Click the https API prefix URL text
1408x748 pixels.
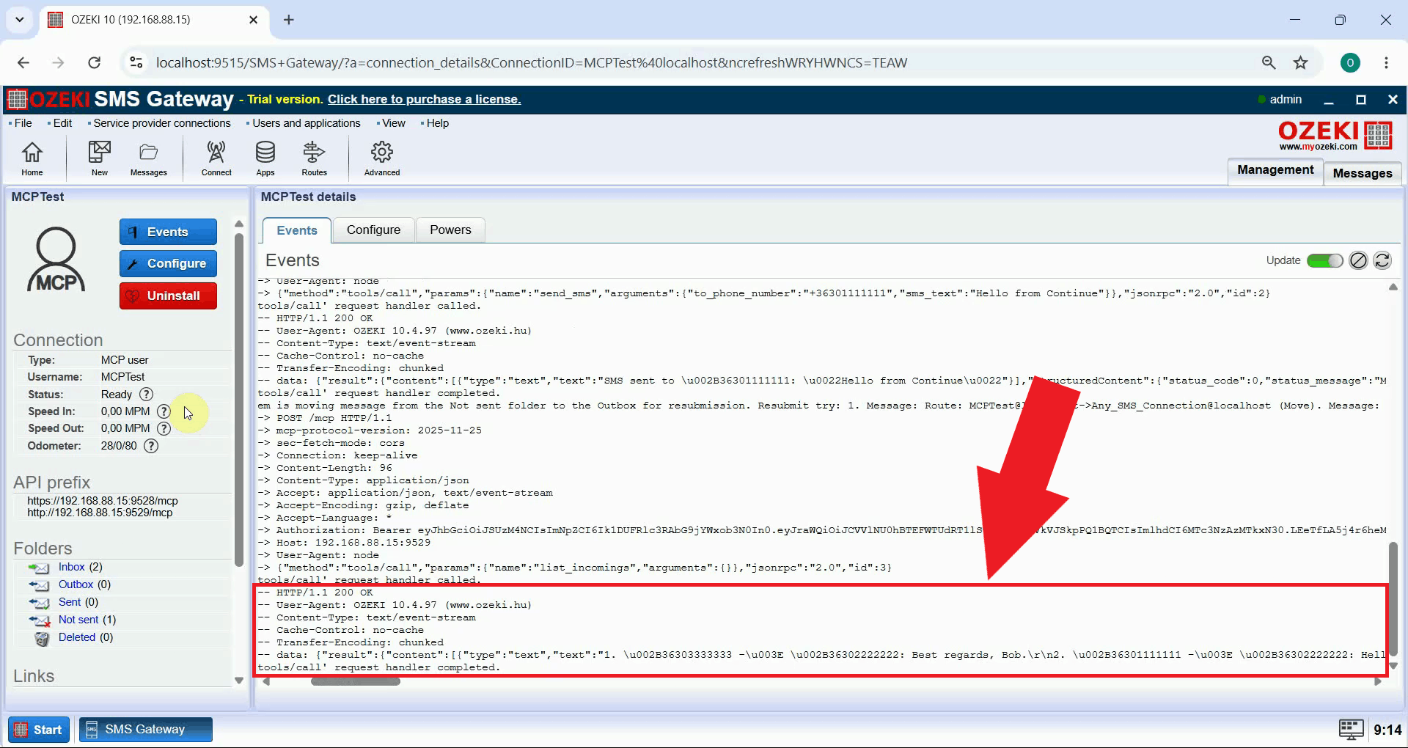pyautogui.click(x=103, y=501)
